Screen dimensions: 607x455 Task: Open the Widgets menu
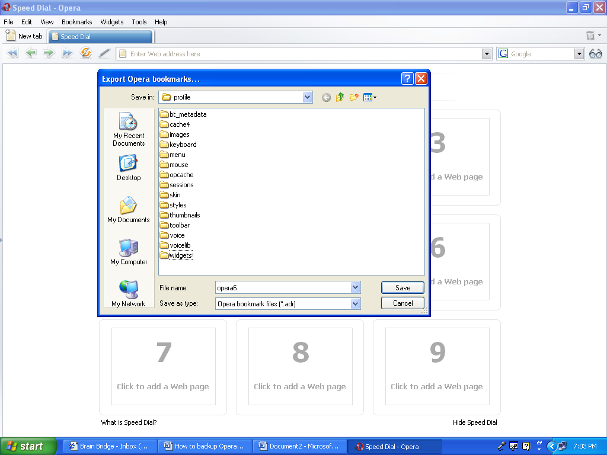click(112, 22)
